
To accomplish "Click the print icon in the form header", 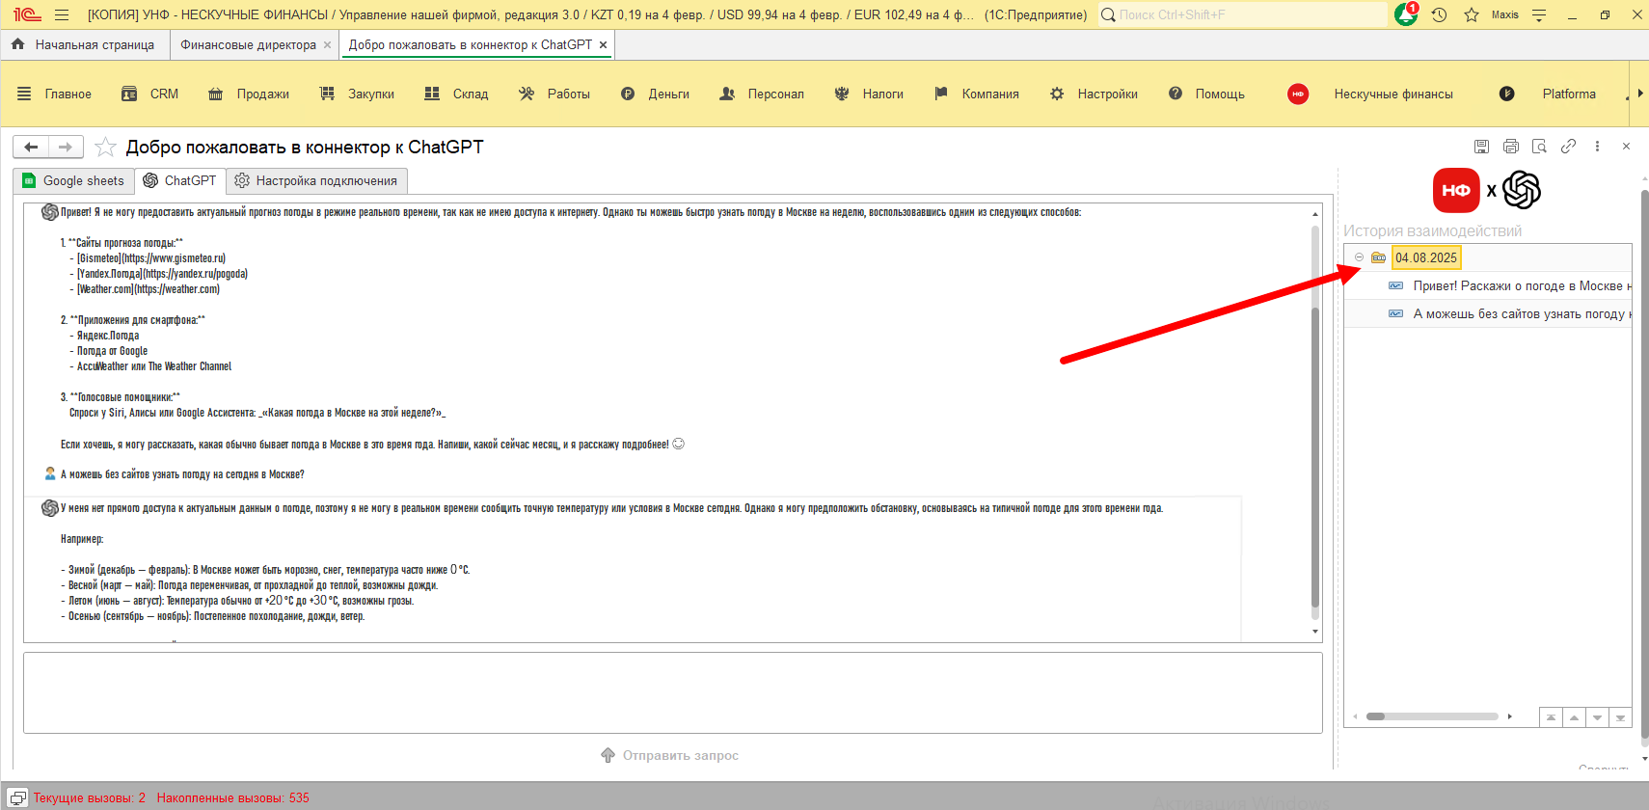I will [1511, 147].
